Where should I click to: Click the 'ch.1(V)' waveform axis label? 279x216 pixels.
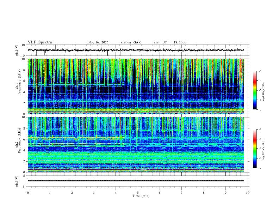[17, 50]
